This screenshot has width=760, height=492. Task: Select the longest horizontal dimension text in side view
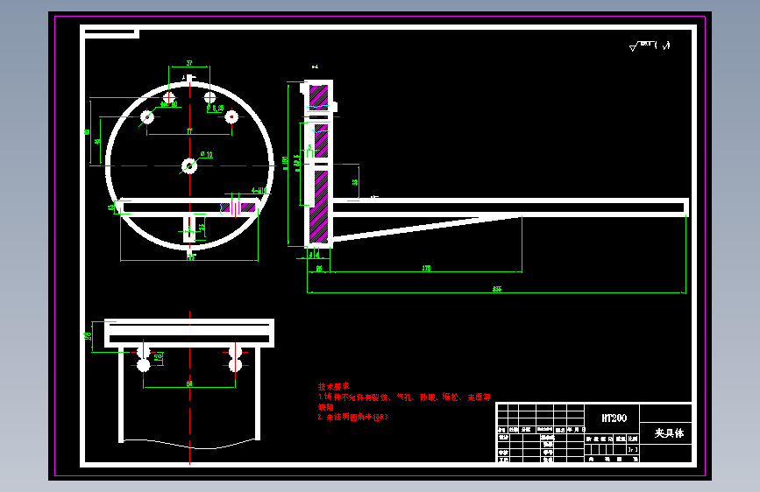(497, 289)
